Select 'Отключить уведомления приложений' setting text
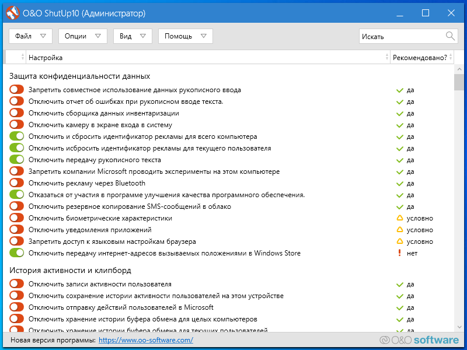 tap(90, 230)
